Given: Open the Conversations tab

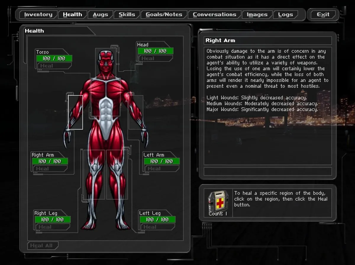Looking at the screenshot, I should [214, 14].
